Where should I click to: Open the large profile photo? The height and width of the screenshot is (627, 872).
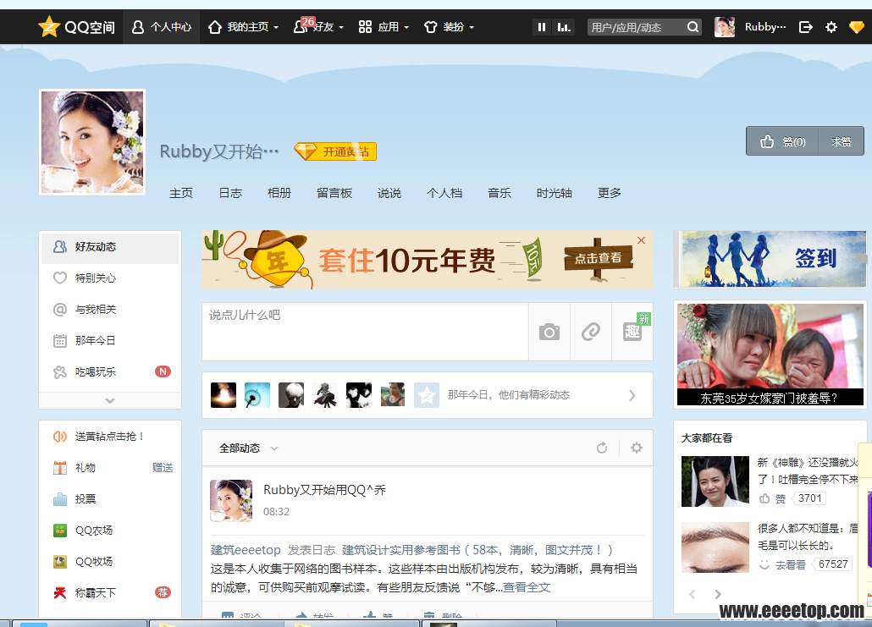point(92,142)
